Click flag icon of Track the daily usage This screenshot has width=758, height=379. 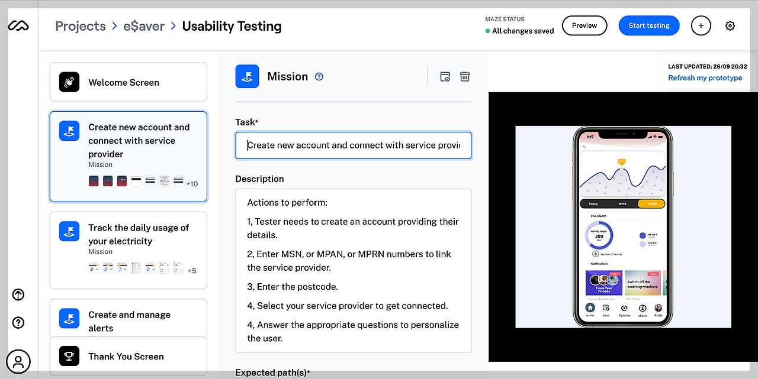69,231
